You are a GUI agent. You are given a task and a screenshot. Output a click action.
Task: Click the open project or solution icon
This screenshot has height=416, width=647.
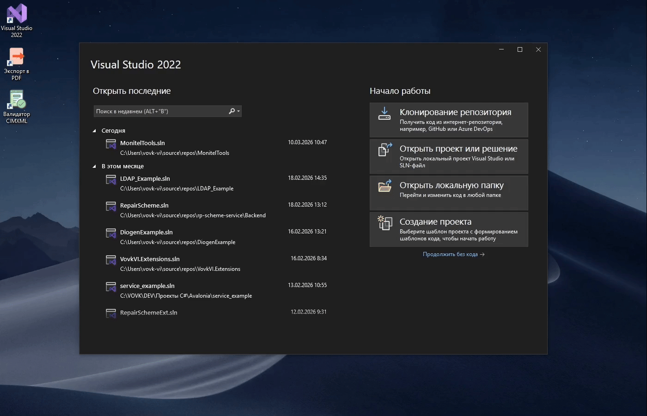385,150
